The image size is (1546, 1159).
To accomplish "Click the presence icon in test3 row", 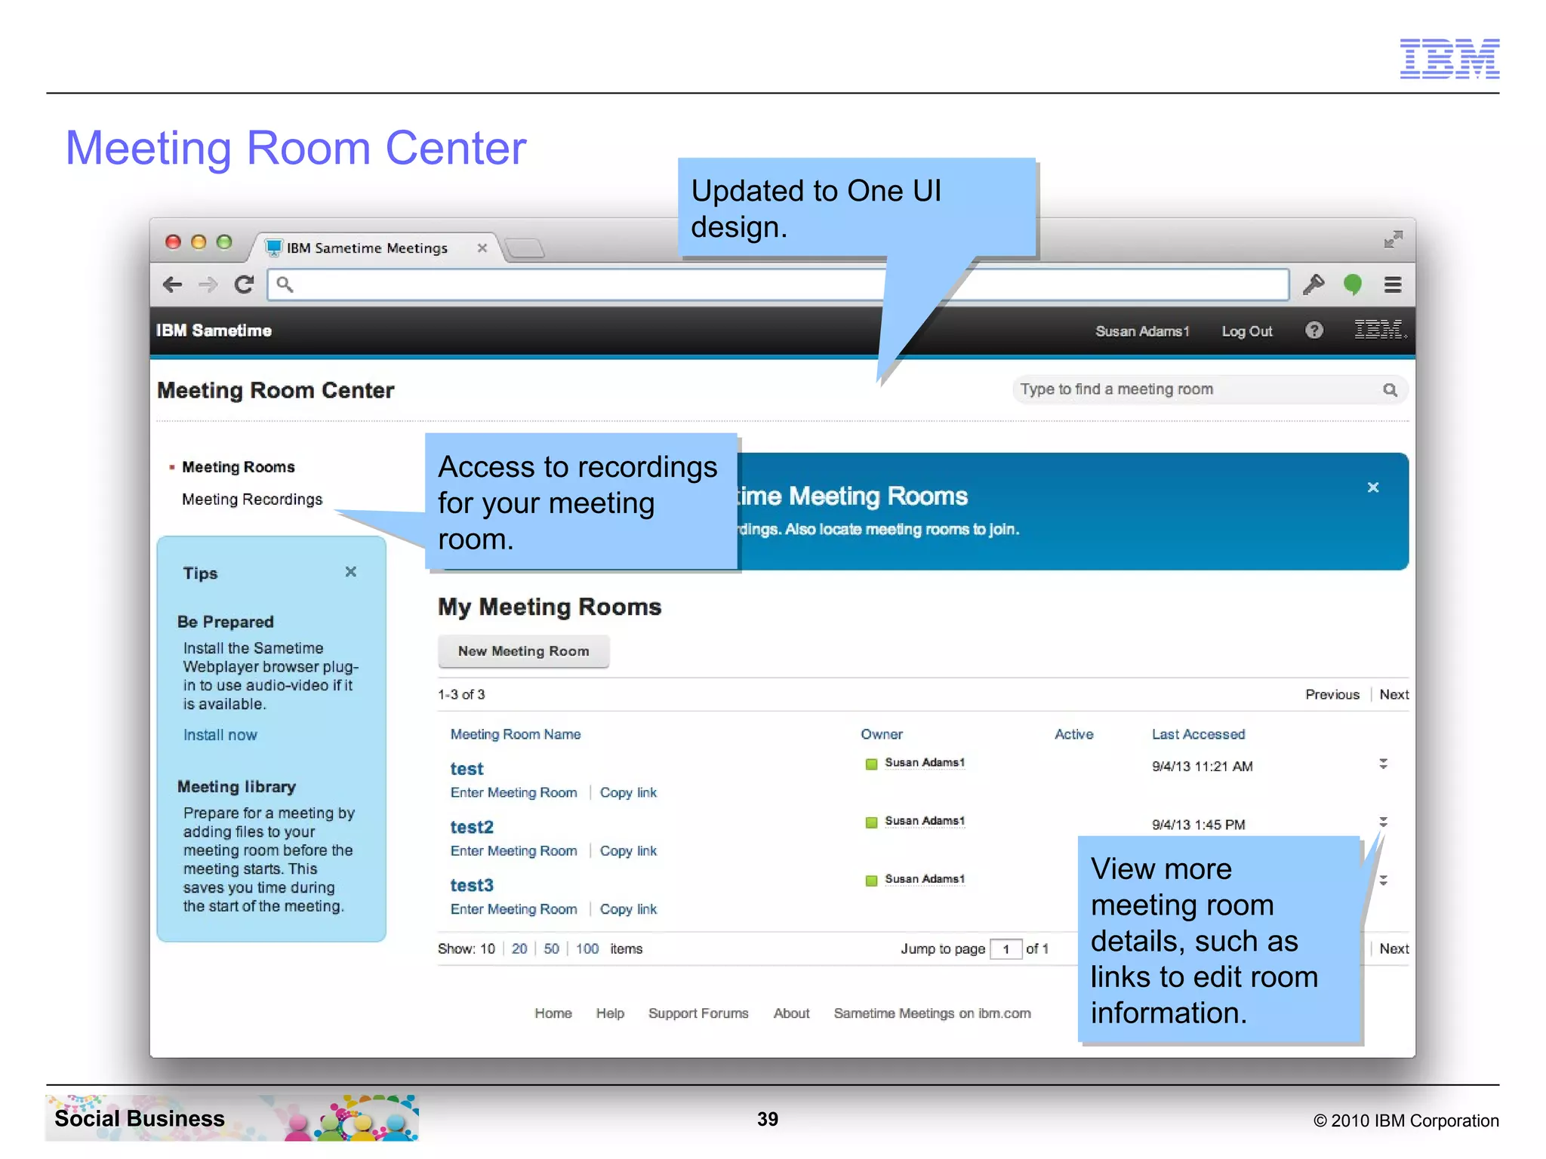I will coord(871,881).
